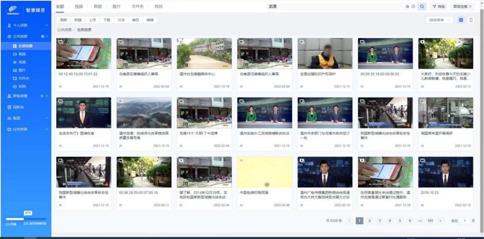Click the 新建 toolbar button

click(x=78, y=20)
